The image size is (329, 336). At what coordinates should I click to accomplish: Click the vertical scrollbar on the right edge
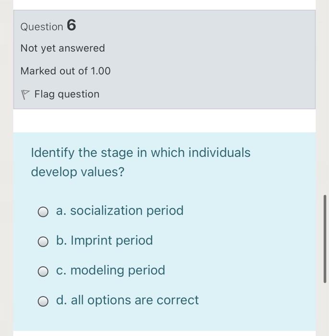[325, 239]
